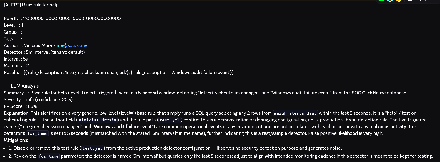Click the crying-laughing emoji quick reaction
The image size is (440, 162).
pos(390,1)
